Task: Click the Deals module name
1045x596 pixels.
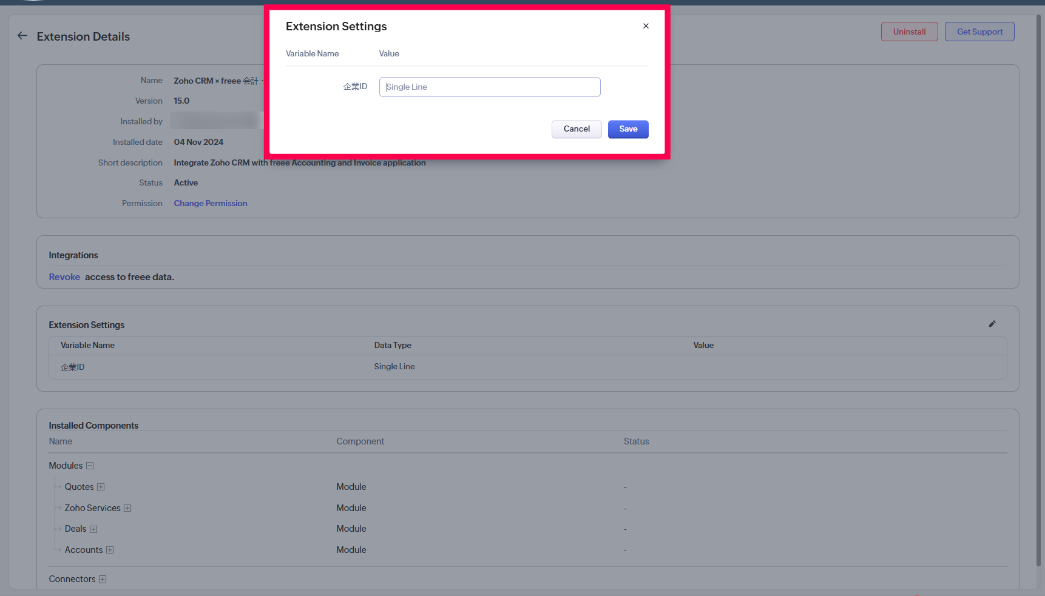Action: tap(76, 529)
